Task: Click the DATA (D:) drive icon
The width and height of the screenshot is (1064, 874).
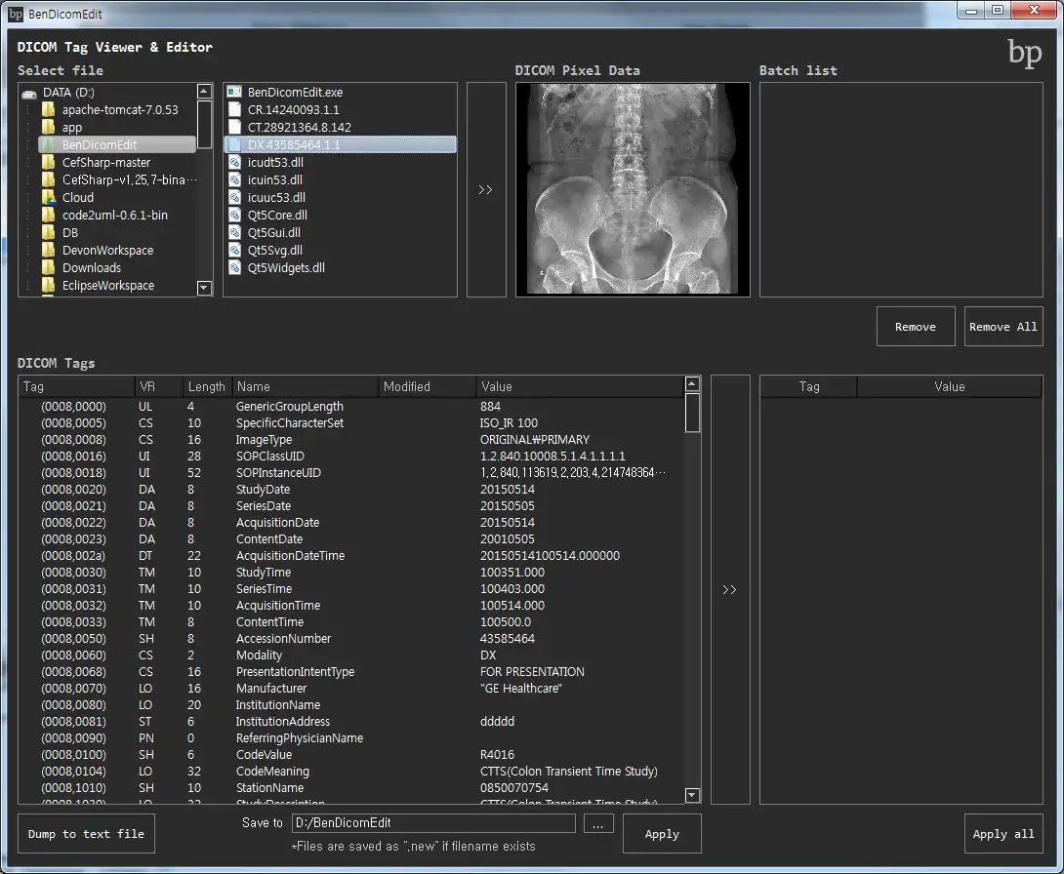Action: click(x=29, y=93)
